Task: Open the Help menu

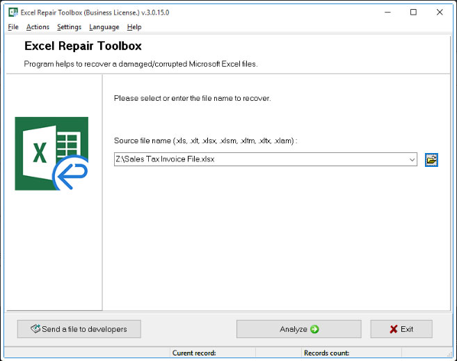Action: point(134,27)
